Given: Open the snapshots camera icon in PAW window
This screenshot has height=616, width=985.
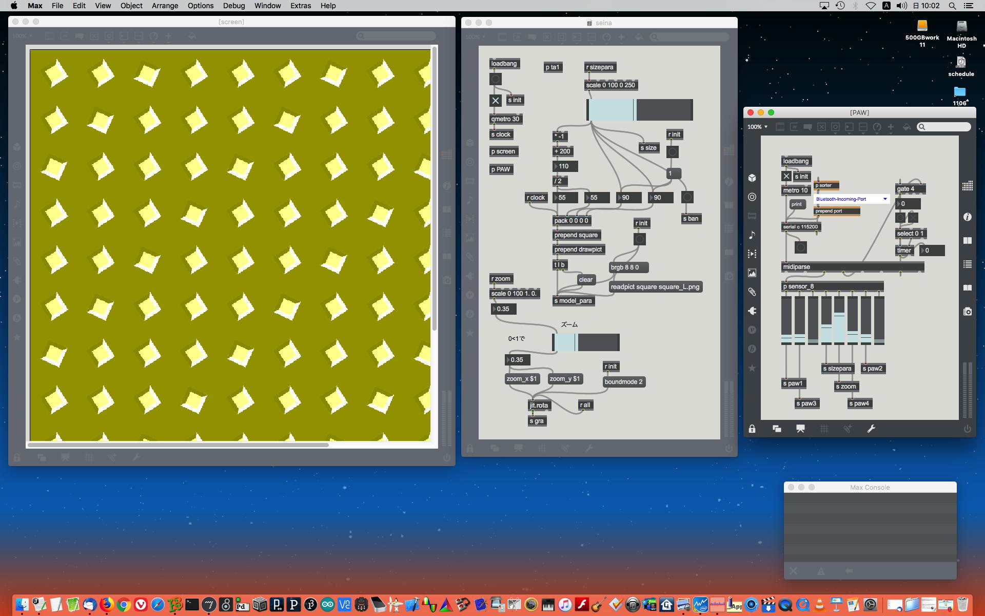Looking at the screenshot, I should coord(967,312).
